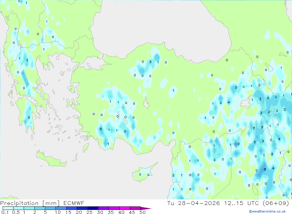Click the "50" legend scale label

(x=143, y=212)
